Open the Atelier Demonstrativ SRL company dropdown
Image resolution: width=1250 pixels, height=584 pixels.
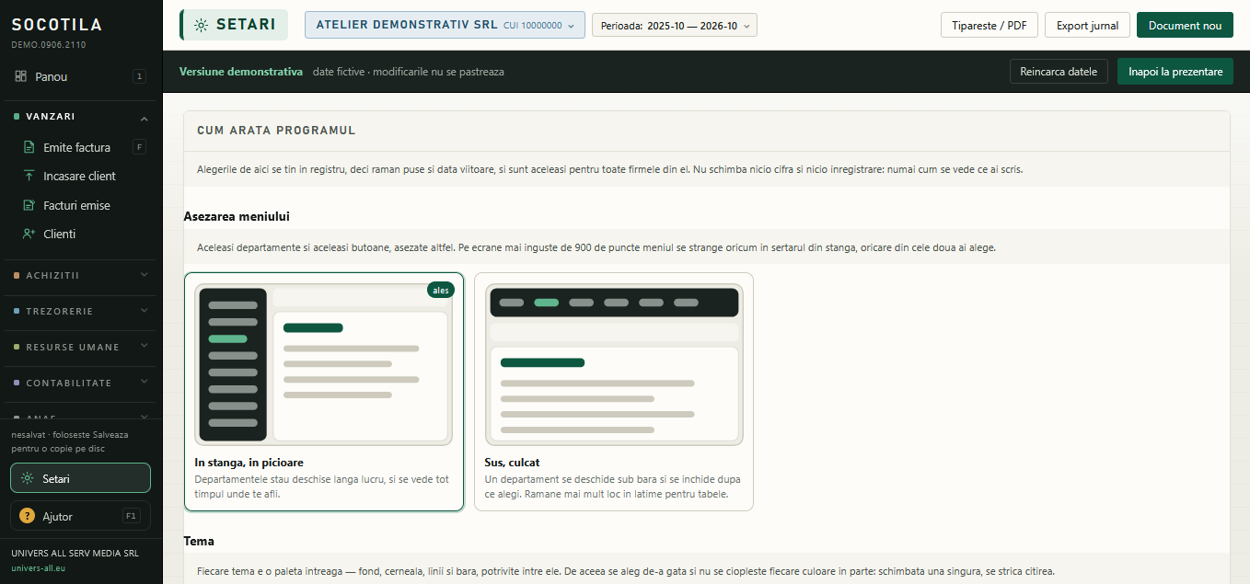tap(445, 25)
